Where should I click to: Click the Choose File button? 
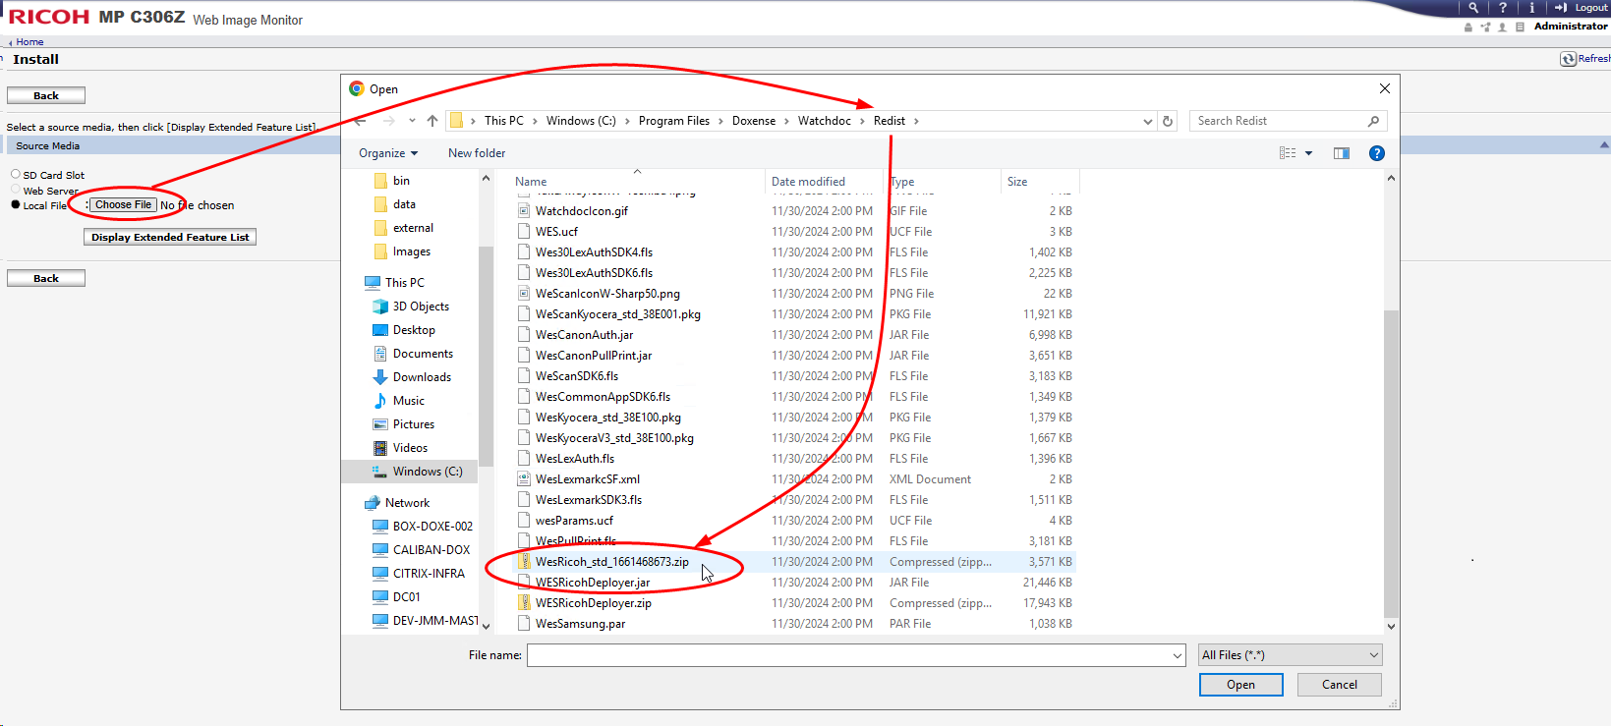pos(123,204)
